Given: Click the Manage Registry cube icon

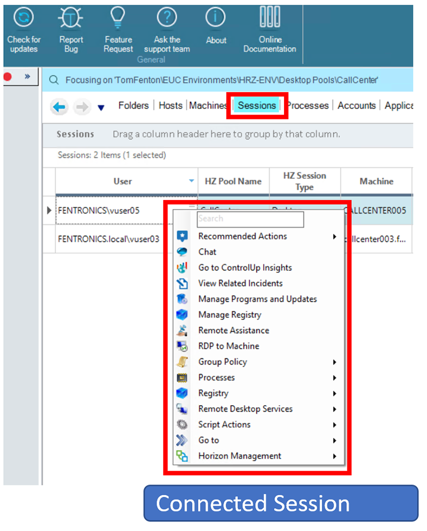Looking at the screenshot, I should tap(182, 315).
